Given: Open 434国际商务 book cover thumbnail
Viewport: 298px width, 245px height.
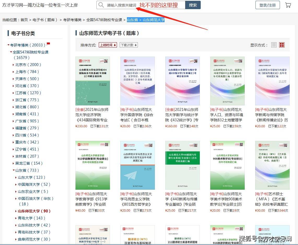Looking at the screenshot, I should (92, 81).
